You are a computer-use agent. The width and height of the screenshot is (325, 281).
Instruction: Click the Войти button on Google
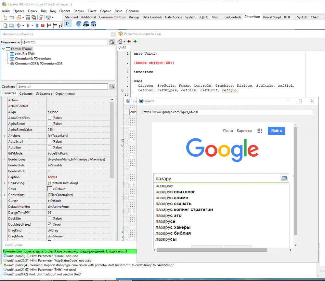pos(276,131)
